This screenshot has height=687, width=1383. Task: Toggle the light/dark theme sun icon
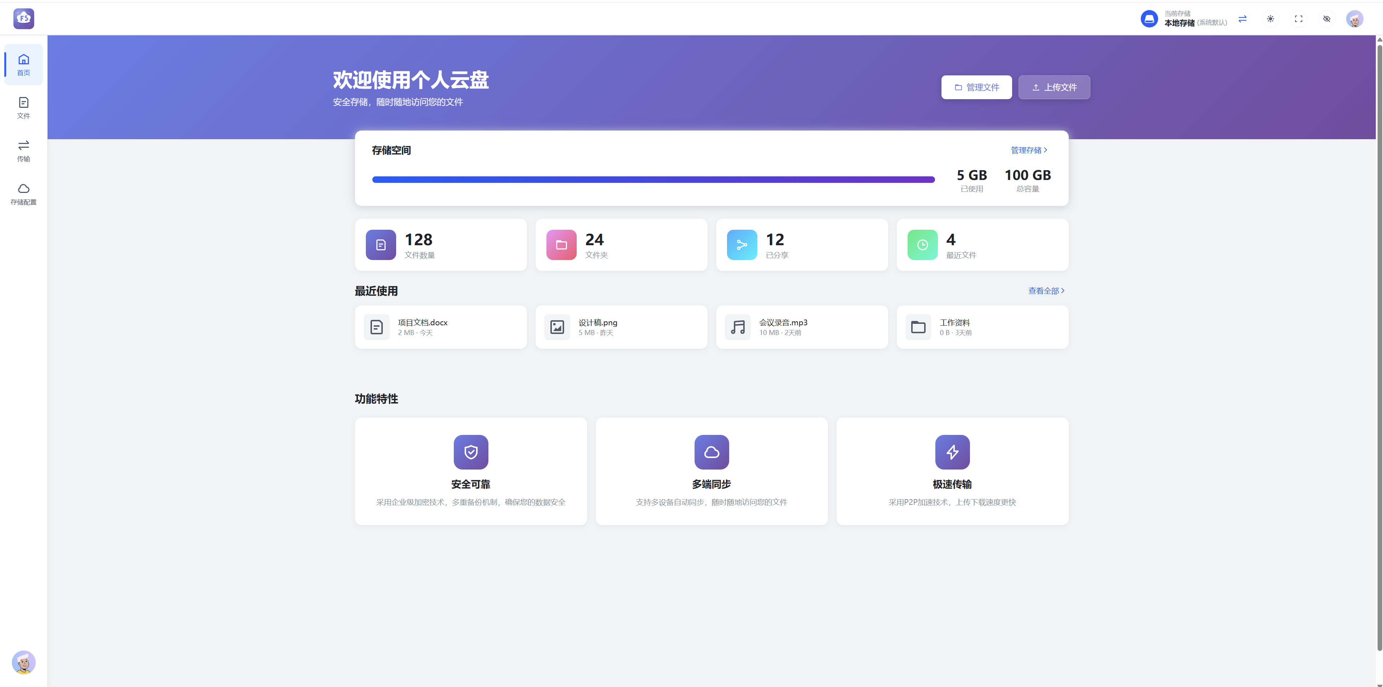pyautogui.click(x=1270, y=19)
